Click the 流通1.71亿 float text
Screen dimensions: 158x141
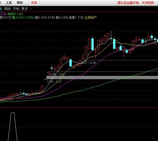[76, 17]
